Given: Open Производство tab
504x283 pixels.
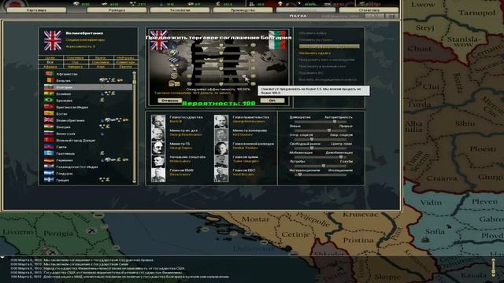Looking at the screenshot, I should pos(243,10).
